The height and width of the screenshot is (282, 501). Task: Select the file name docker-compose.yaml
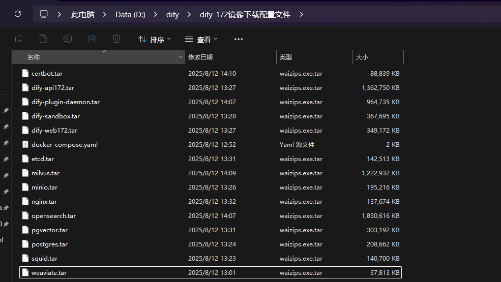point(65,144)
